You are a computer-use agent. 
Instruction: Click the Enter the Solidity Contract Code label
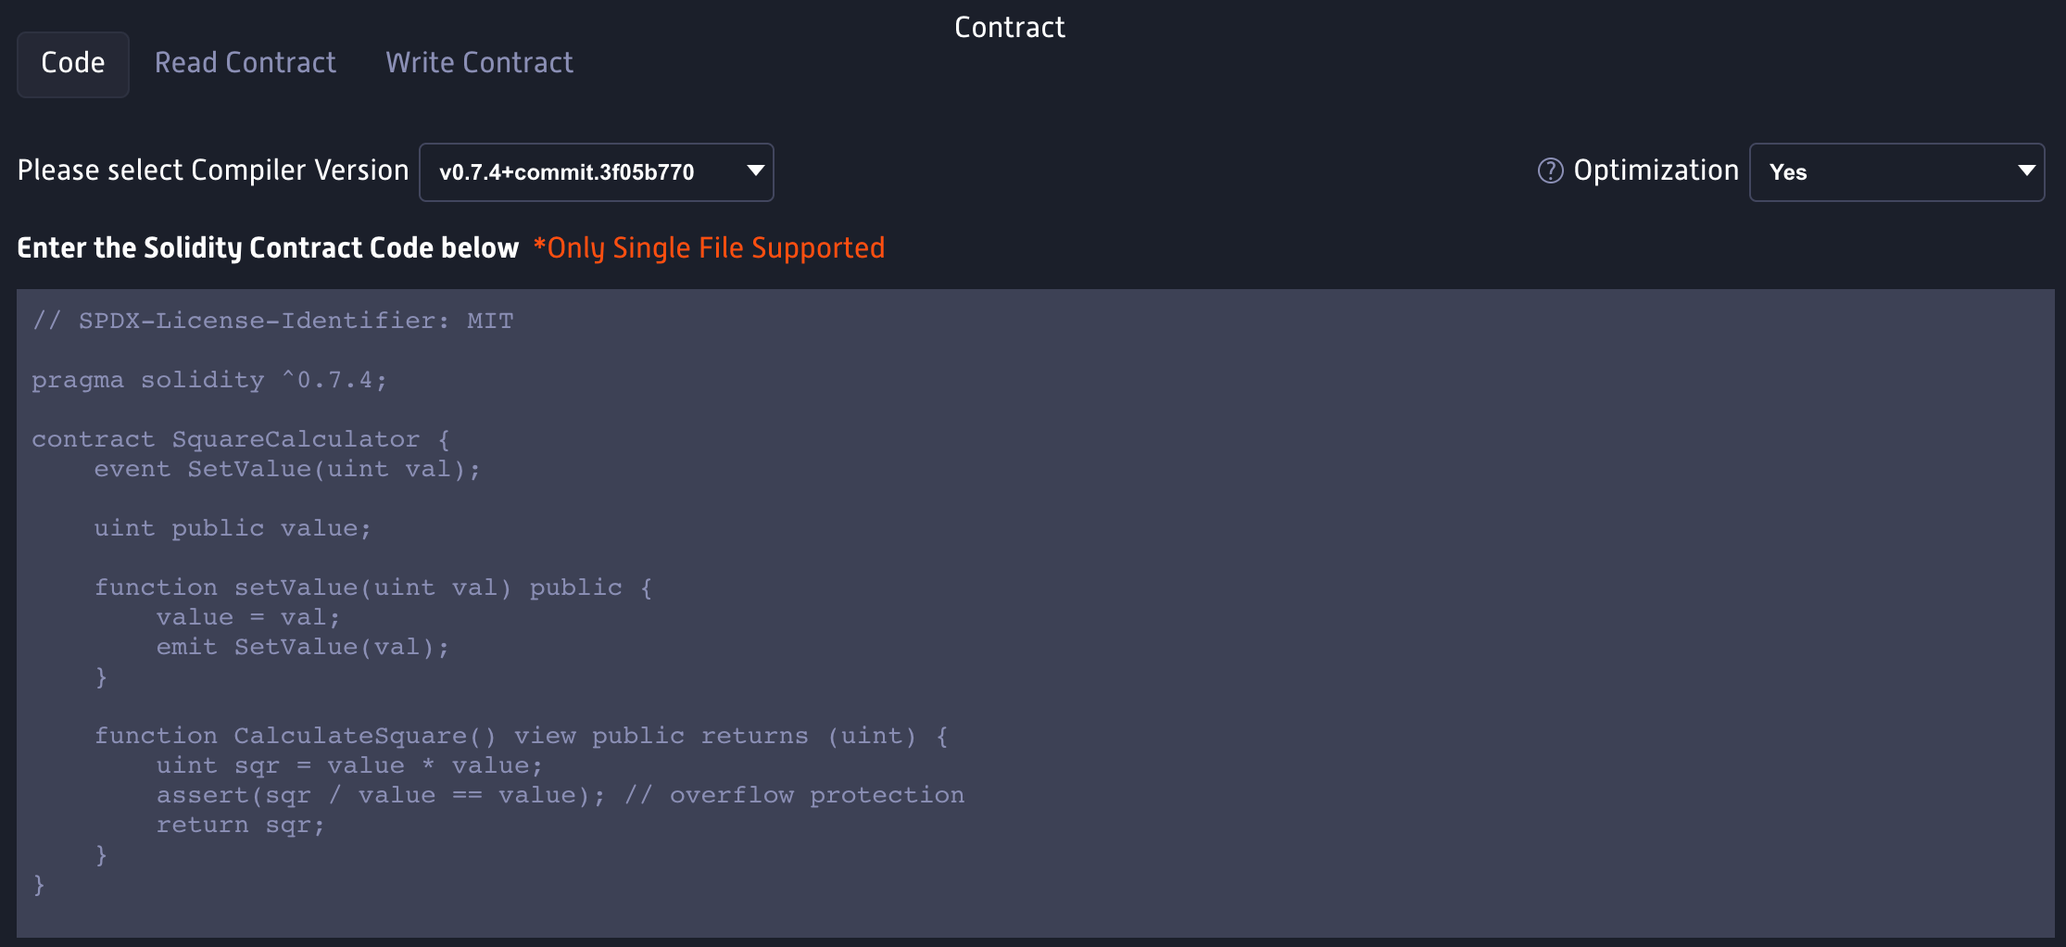(268, 247)
